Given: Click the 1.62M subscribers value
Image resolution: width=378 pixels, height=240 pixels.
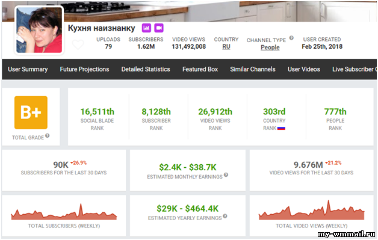Looking at the screenshot, I should [146, 46].
